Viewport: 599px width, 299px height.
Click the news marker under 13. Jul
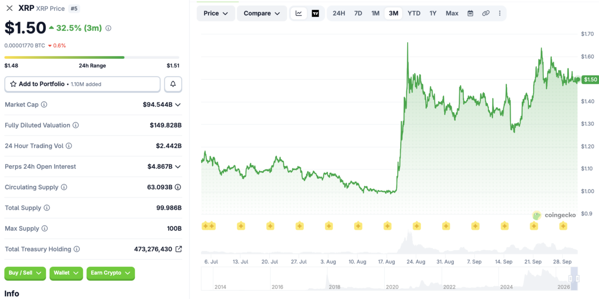click(241, 226)
